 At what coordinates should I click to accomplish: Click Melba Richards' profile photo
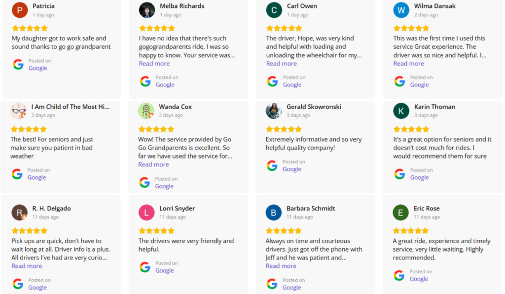pyautogui.click(x=147, y=10)
